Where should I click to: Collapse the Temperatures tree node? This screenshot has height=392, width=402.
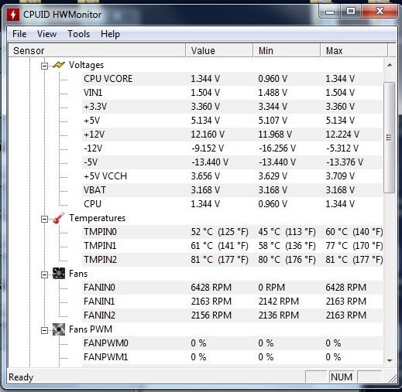click(x=44, y=219)
